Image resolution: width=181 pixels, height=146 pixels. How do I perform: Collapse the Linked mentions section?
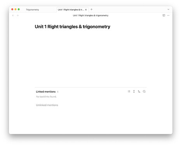pos(46,91)
